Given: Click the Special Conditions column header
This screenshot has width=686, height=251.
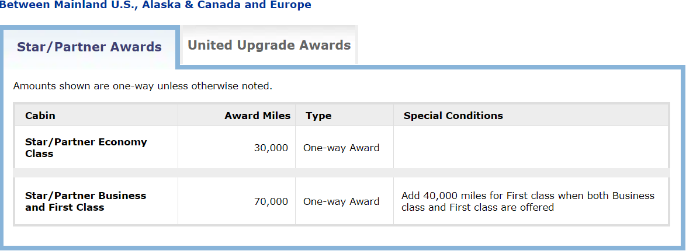Looking at the screenshot, I should click(x=453, y=116).
